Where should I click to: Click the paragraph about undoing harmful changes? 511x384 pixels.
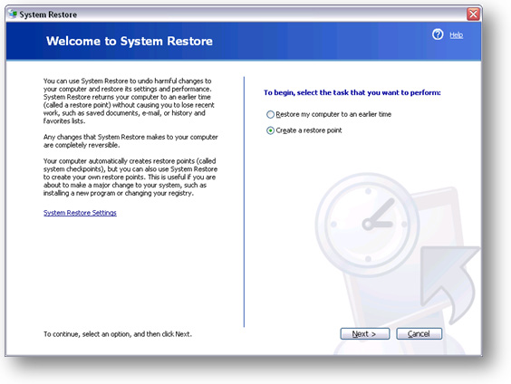(129, 101)
